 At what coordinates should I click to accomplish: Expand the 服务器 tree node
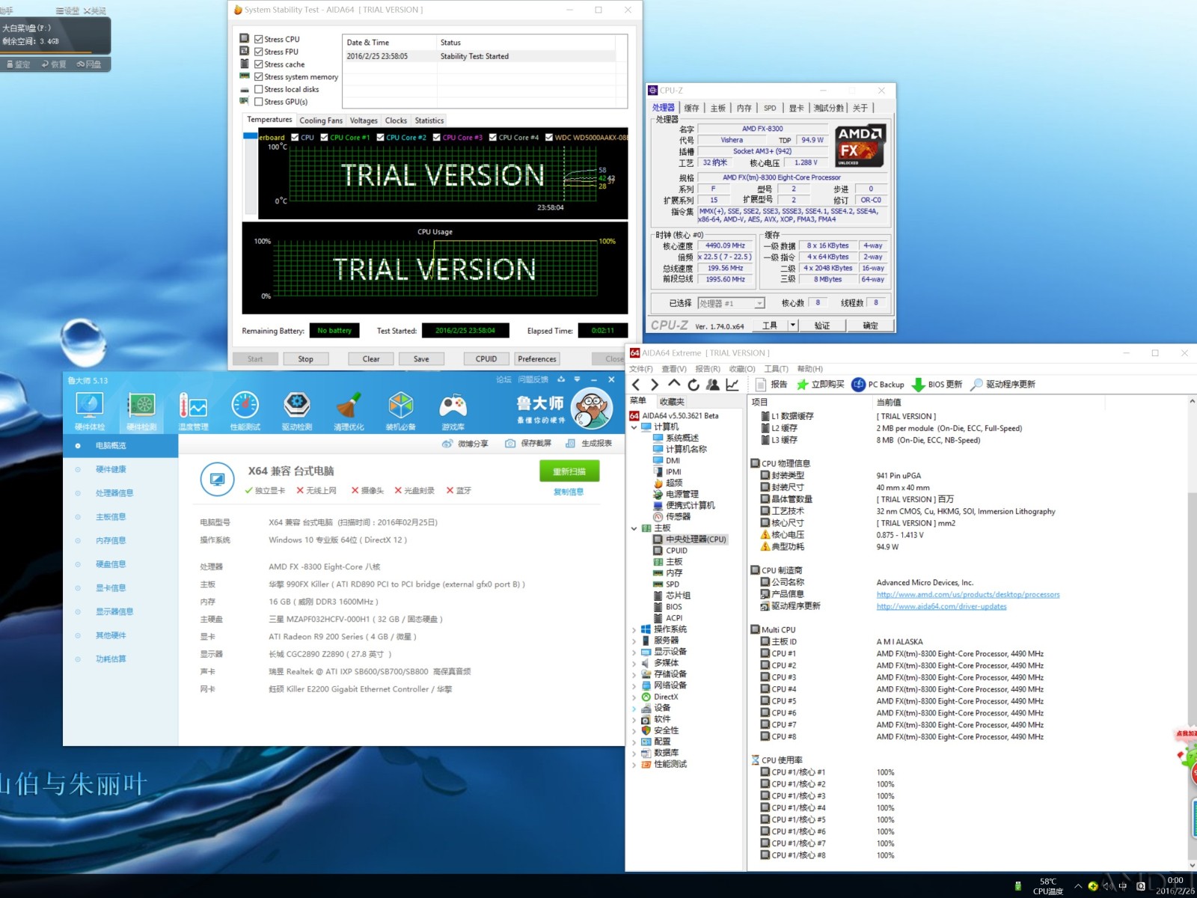[634, 641]
